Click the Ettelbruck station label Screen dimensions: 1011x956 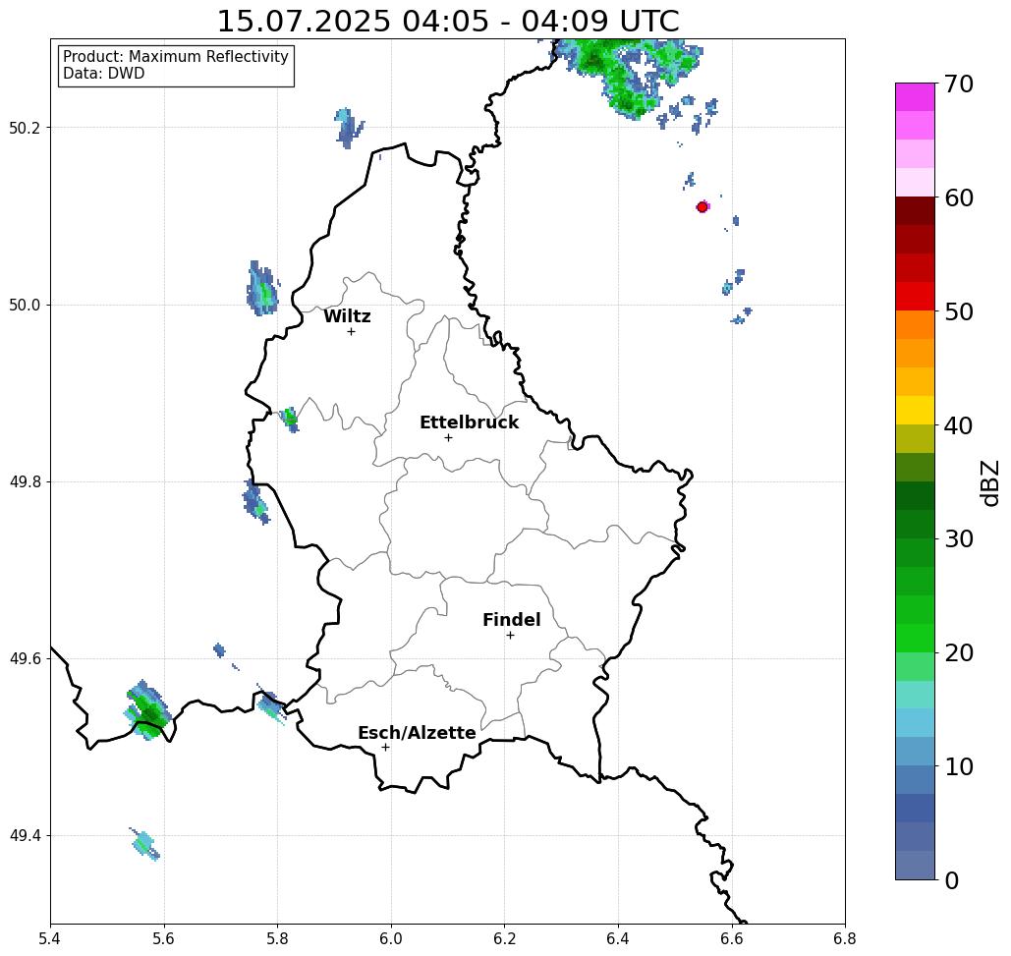pos(470,422)
